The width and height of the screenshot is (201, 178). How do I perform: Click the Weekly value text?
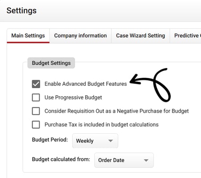85,141
